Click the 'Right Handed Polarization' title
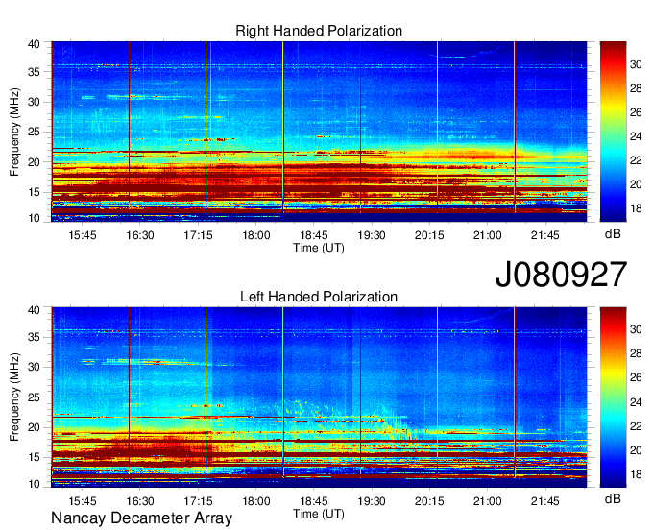 319,31
